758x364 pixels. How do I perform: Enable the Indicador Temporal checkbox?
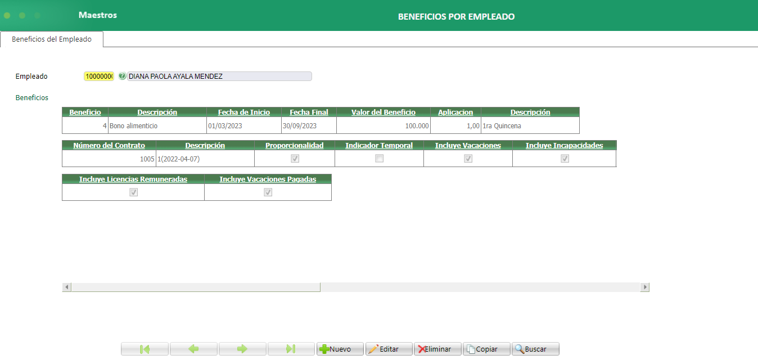[x=379, y=159]
